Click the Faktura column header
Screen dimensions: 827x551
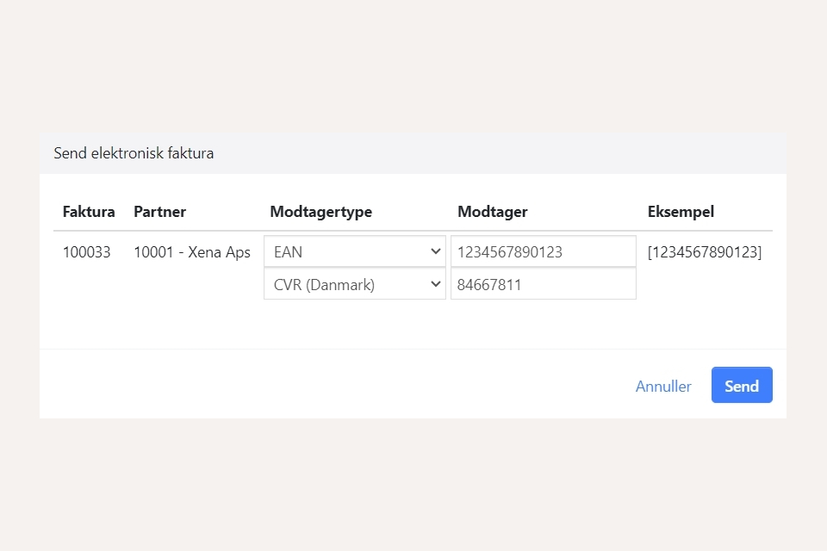tap(89, 212)
